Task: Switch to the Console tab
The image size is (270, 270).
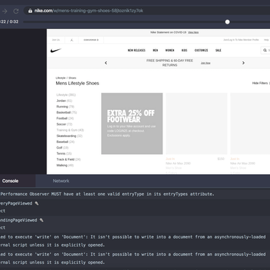Action: click(x=10, y=181)
